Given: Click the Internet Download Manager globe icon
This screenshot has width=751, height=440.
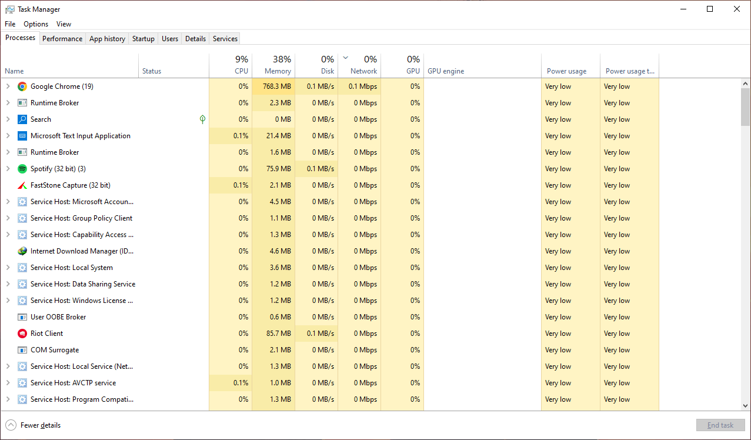Looking at the screenshot, I should coord(22,251).
